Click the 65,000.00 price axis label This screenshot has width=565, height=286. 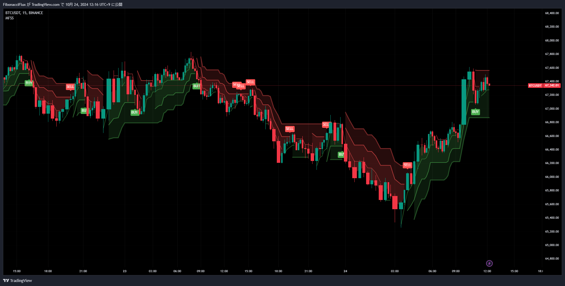(552, 245)
